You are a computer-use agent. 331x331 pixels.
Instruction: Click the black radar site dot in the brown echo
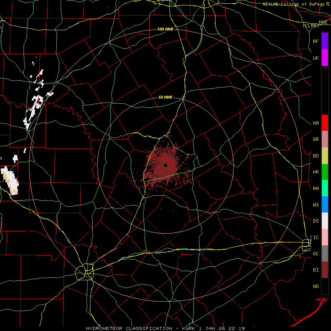point(166,165)
